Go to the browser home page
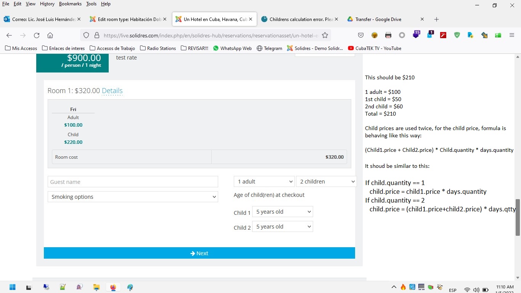Viewport: 521px width, 293px height. click(x=50, y=35)
